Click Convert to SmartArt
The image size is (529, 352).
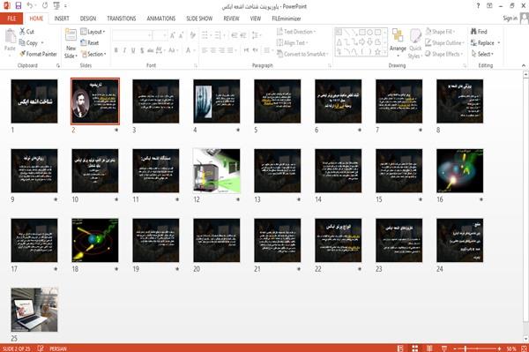(302, 54)
